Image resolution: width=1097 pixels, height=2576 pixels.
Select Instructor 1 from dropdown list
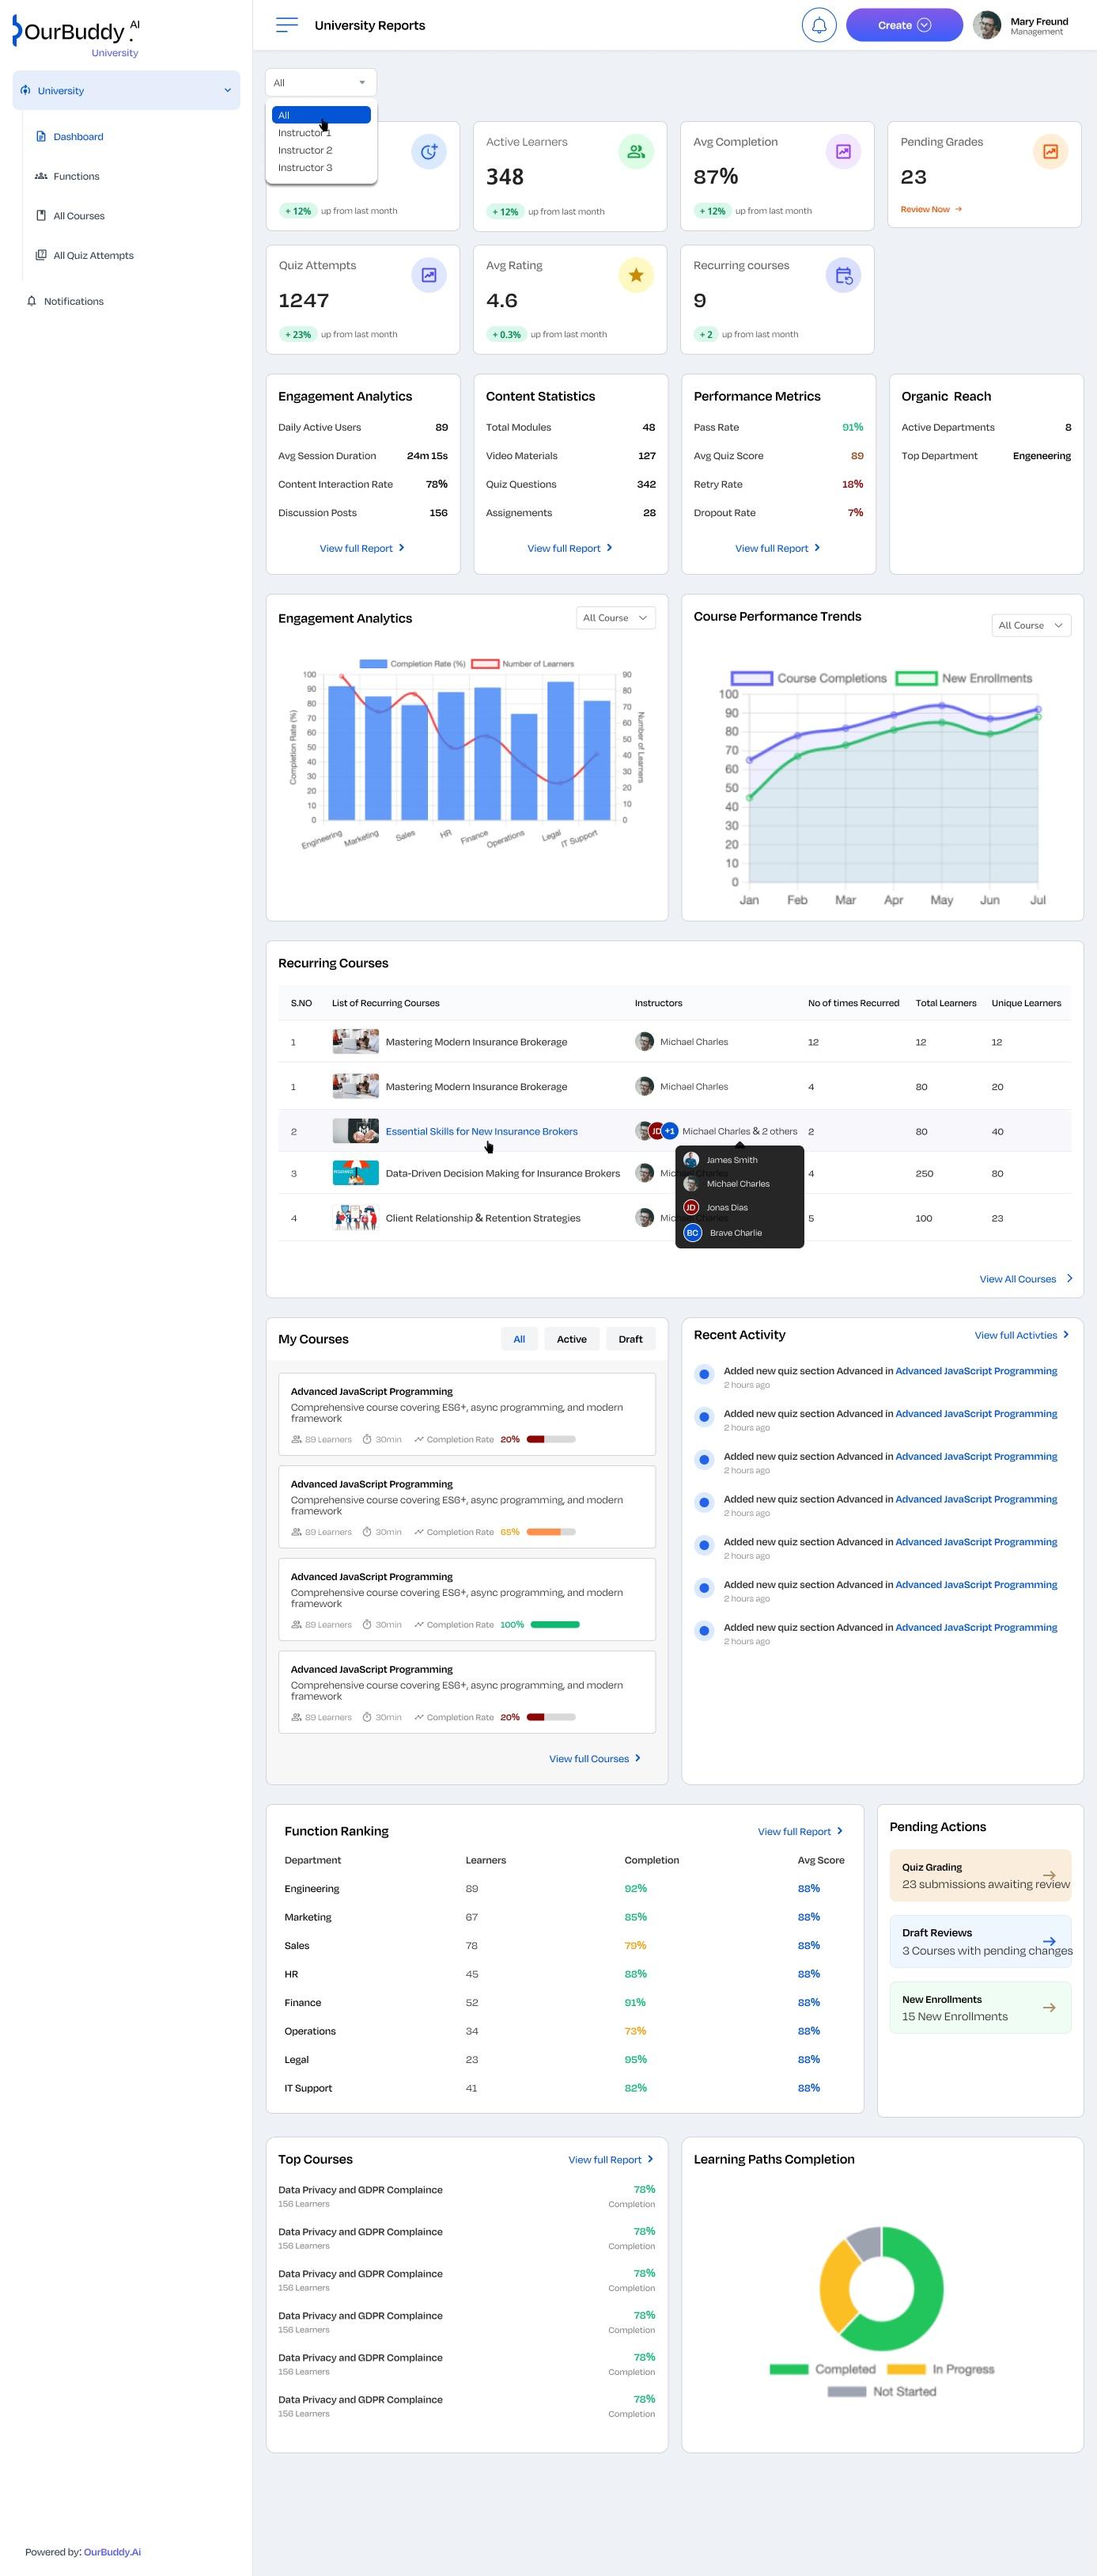pyautogui.click(x=320, y=133)
